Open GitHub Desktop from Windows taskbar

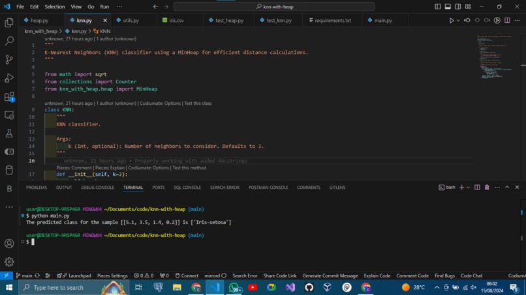[x=309, y=287]
